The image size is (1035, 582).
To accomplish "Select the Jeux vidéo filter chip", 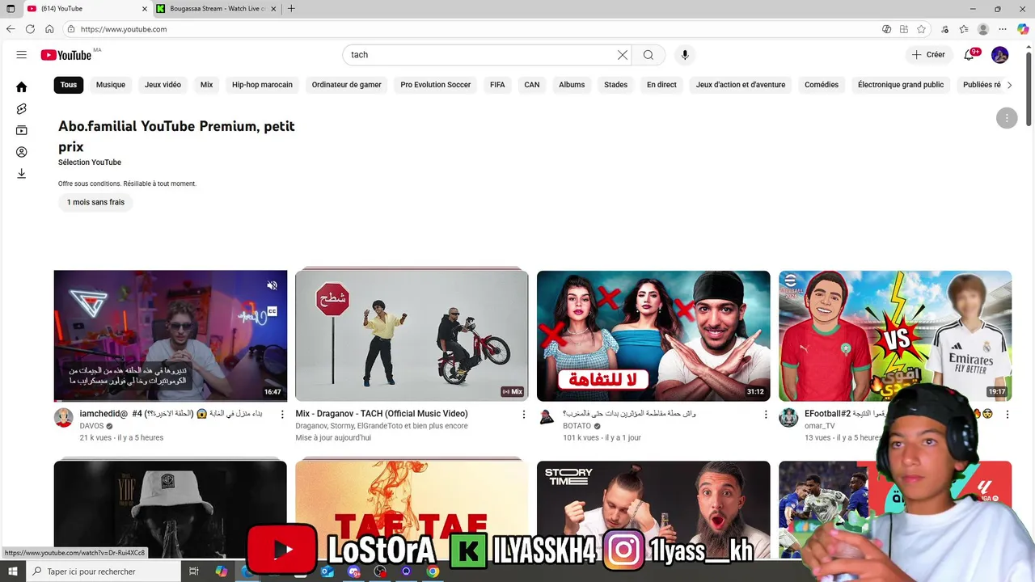I will coord(163,85).
